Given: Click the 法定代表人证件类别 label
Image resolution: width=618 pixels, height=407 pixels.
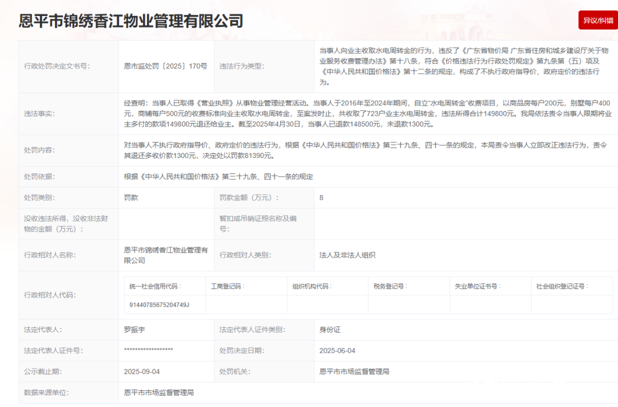Looking at the screenshot, I should (x=252, y=330).
